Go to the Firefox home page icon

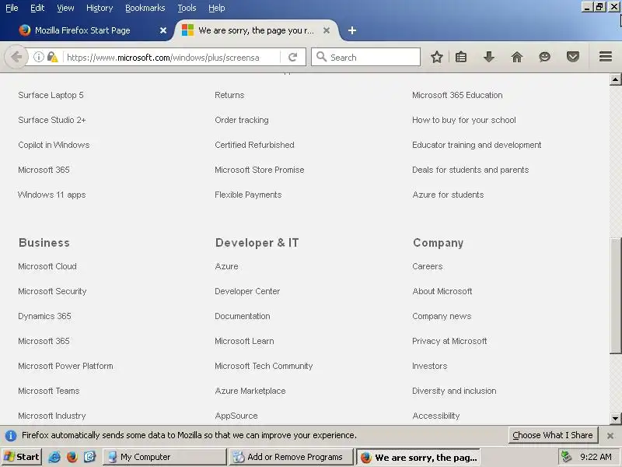point(517,57)
